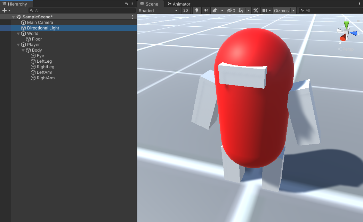Click the Body cube icon
The height and width of the screenshot is (222, 363).
28,50
